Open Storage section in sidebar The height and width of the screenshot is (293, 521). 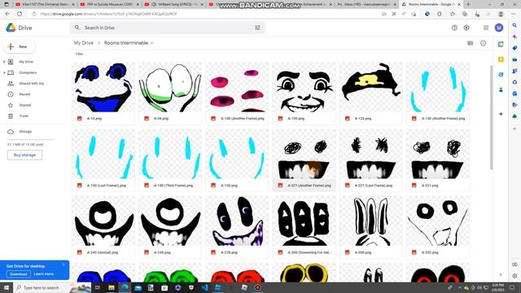pyautogui.click(x=25, y=132)
